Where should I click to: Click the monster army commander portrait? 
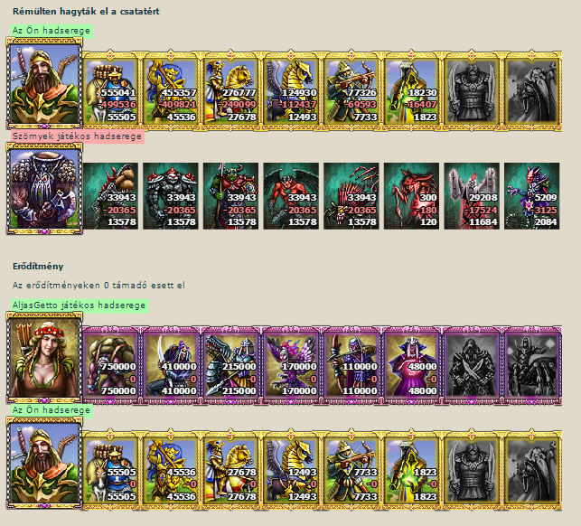[x=44, y=189]
